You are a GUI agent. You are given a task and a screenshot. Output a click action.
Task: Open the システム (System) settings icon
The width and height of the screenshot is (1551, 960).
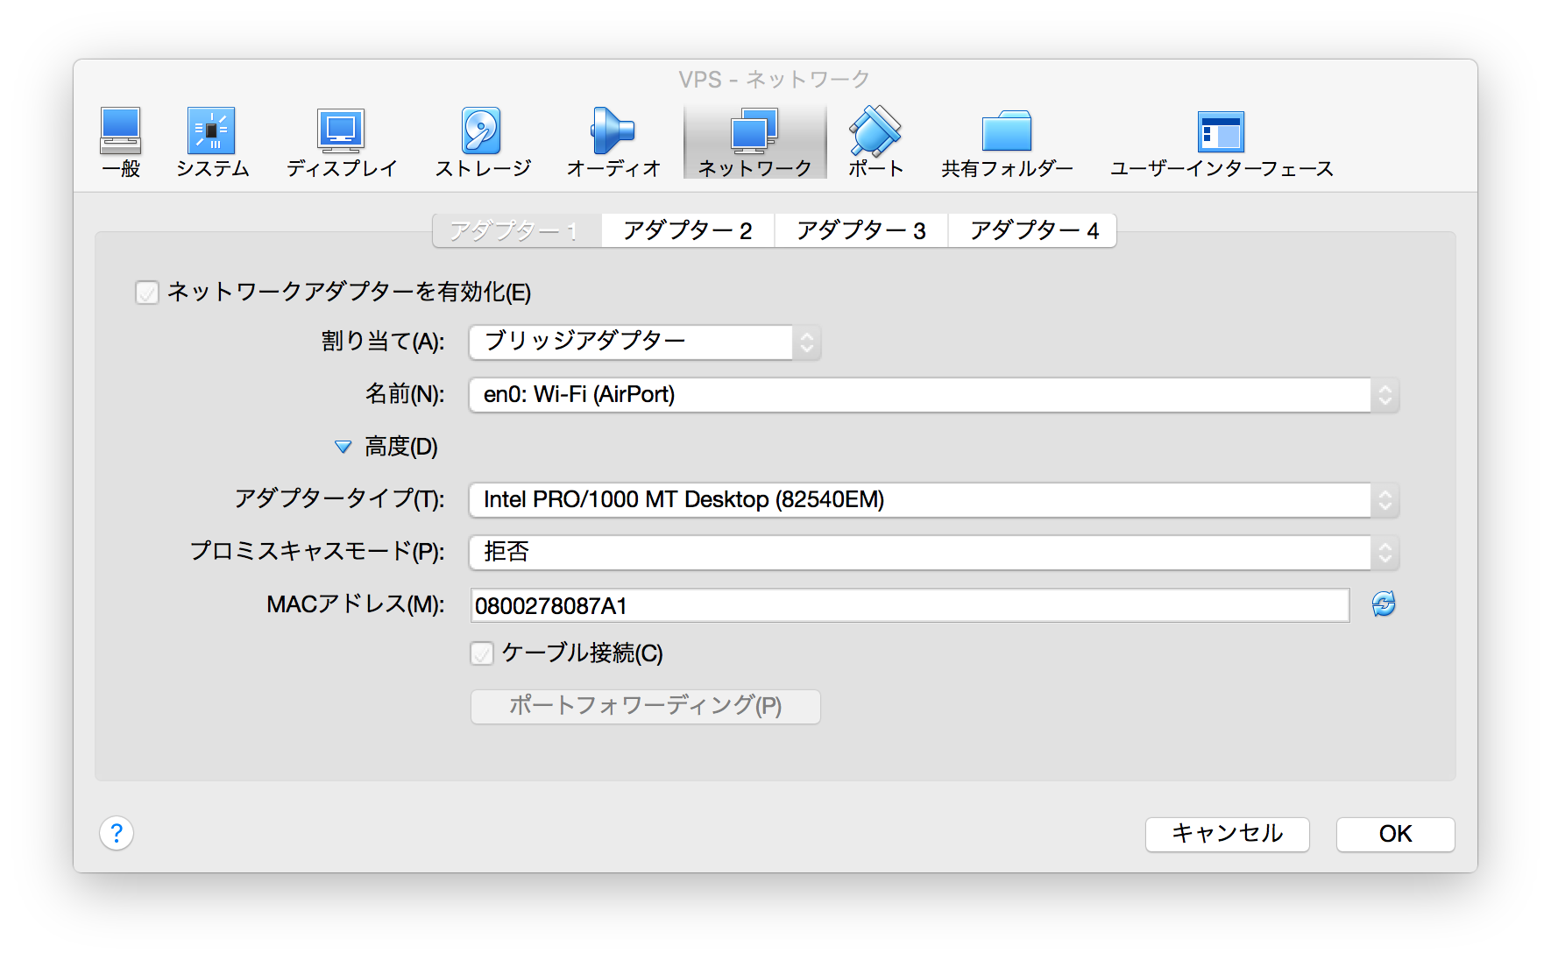(211, 131)
